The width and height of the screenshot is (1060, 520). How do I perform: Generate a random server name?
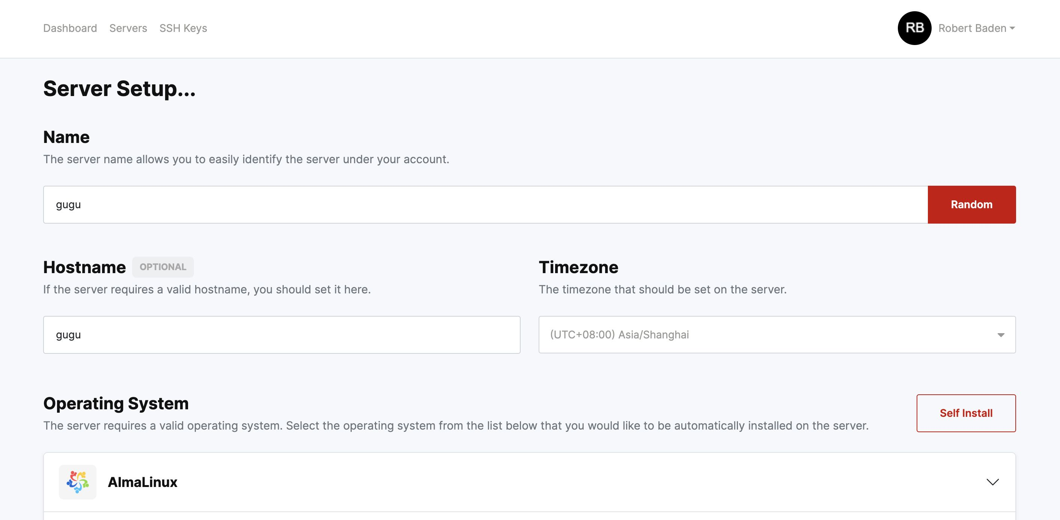click(971, 204)
